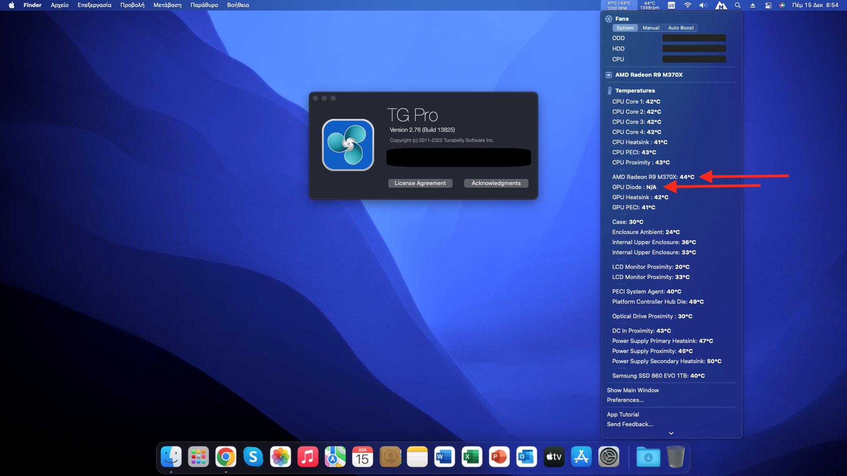
Task: Expand more menu items chevron at bottom
Action: pos(671,433)
